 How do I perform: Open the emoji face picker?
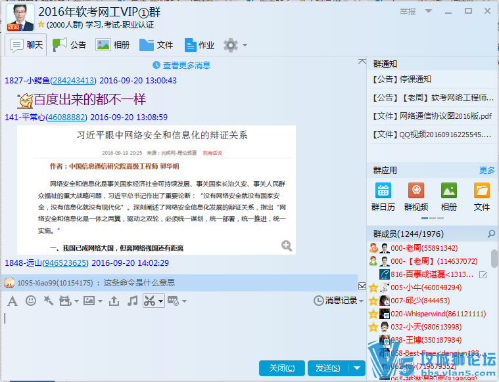(x=30, y=301)
